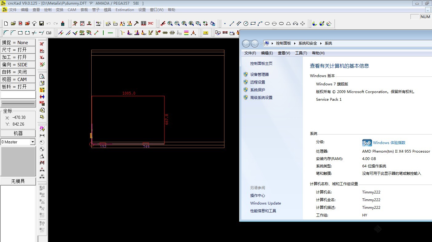432x242 pixels.
Task: Select the Point draw tool
Action: click(225, 23)
